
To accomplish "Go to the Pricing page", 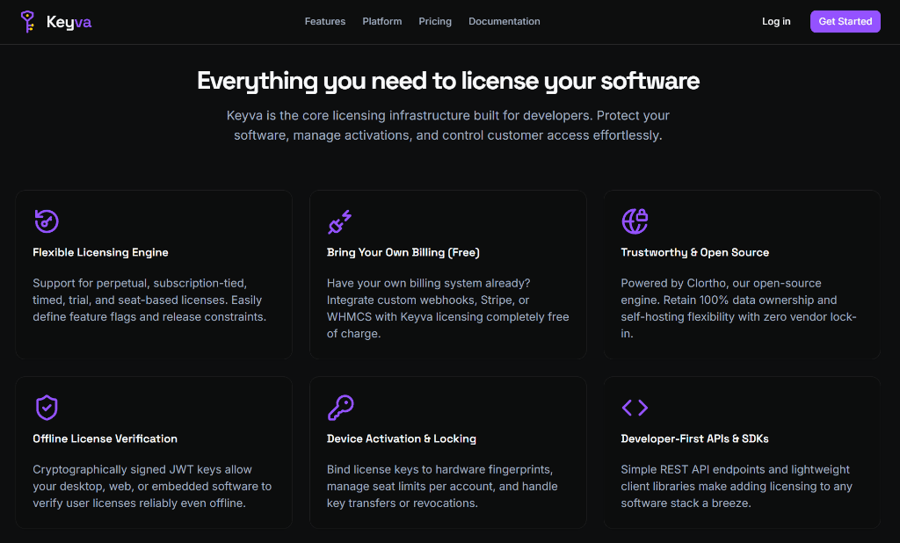I will pos(435,21).
